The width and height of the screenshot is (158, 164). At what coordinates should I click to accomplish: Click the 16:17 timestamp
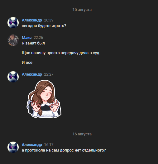pyautogui.click(x=49, y=144)
